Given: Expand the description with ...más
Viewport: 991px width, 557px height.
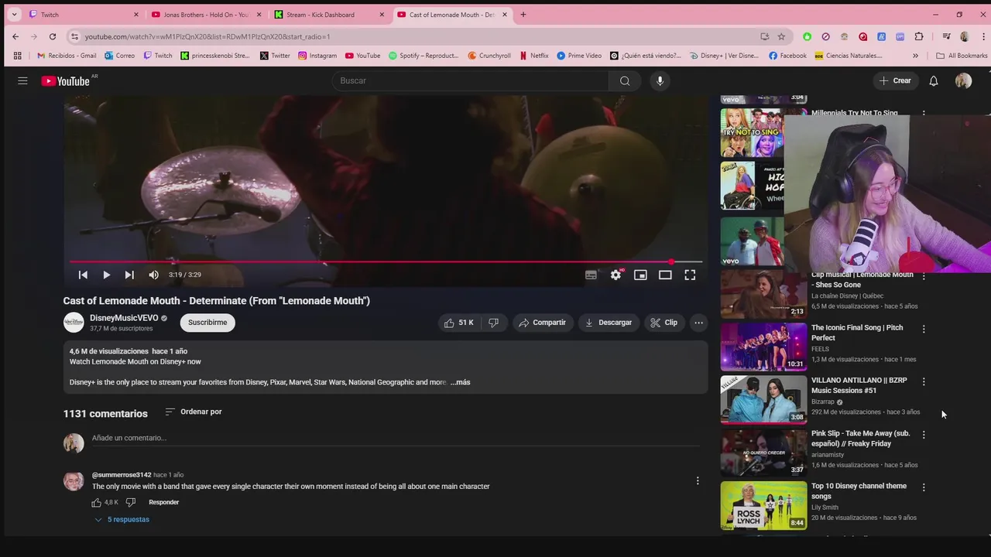Looking at the screenshot, I should tap(461, 382).
